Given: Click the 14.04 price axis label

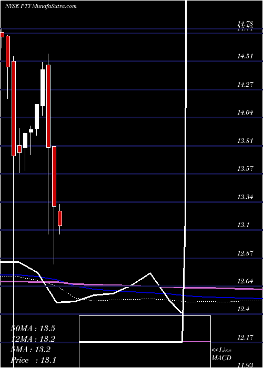Looking at the screenshot, I should pyautogui.click(x=245, y=113).
